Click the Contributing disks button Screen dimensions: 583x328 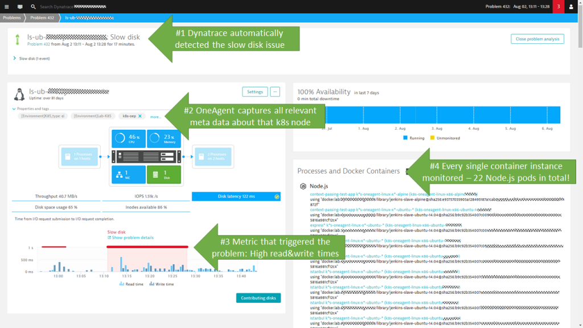coord(258,298)
